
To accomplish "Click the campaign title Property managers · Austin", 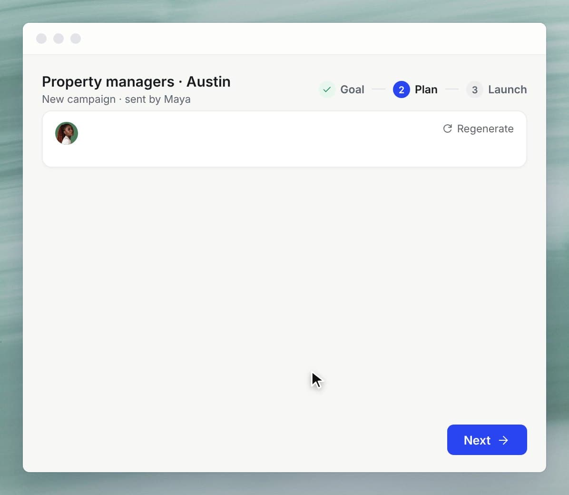I will point(136,82).
